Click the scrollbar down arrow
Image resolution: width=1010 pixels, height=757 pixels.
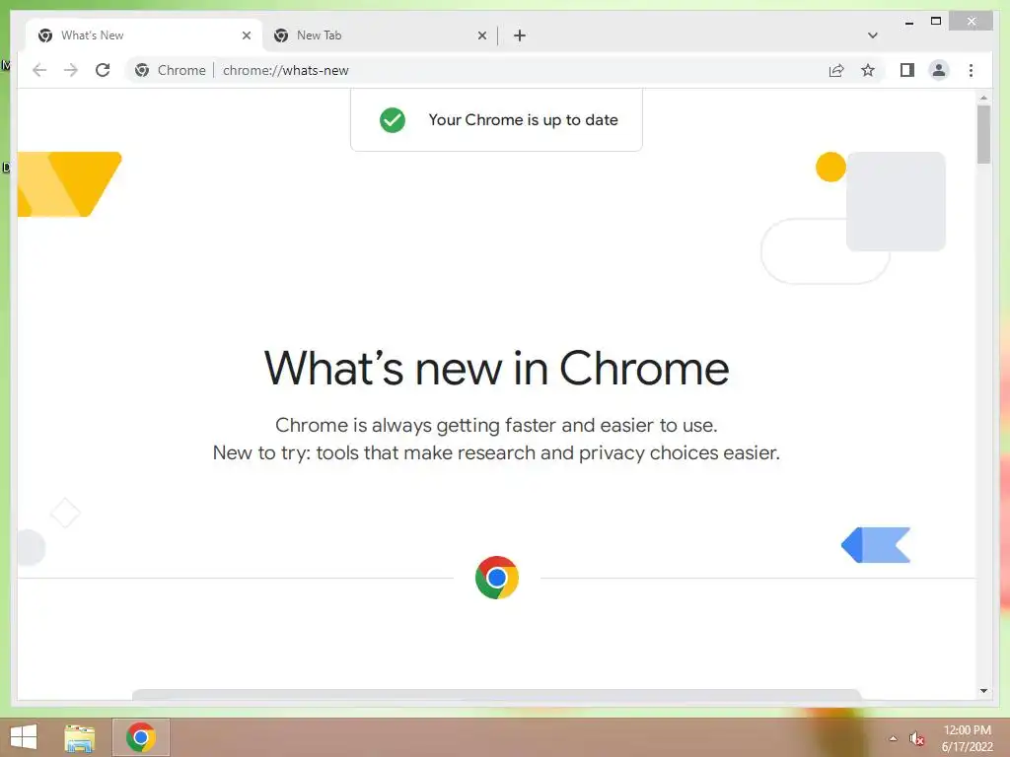(x=983, y=691)
